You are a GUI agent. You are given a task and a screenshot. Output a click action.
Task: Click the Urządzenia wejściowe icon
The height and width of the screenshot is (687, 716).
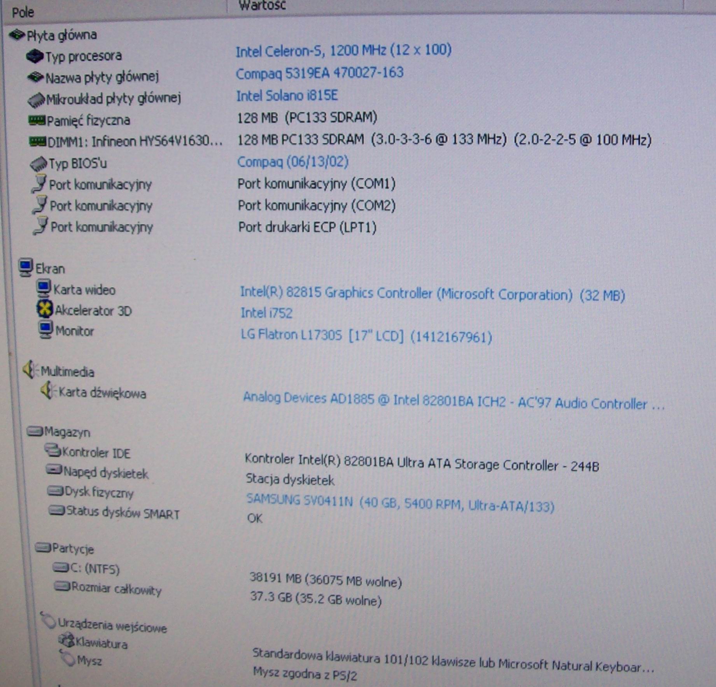[49, 620]
